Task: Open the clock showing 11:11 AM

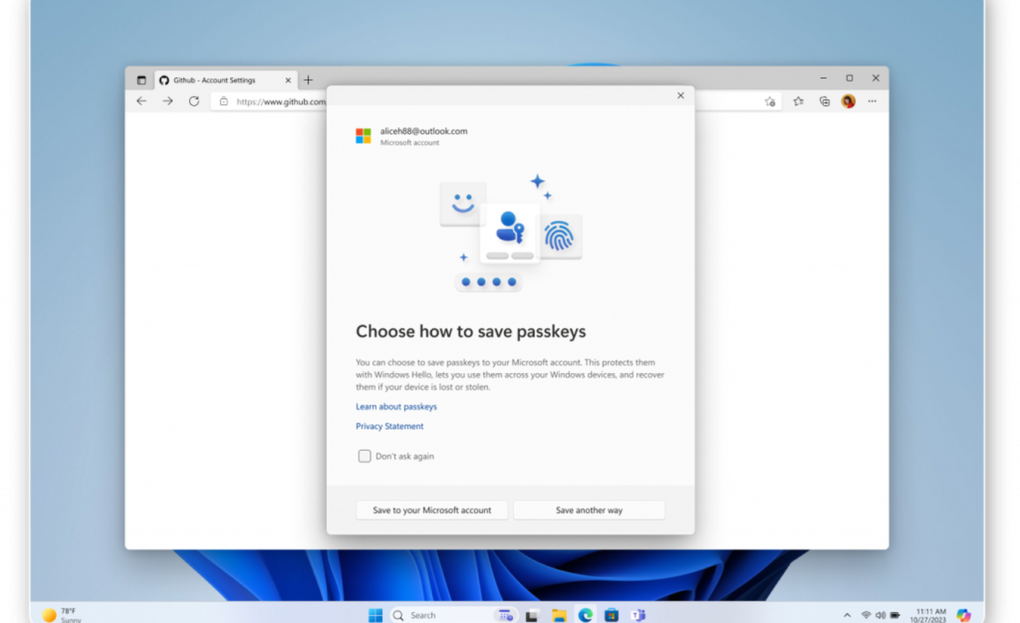Action: pos(928,615)
